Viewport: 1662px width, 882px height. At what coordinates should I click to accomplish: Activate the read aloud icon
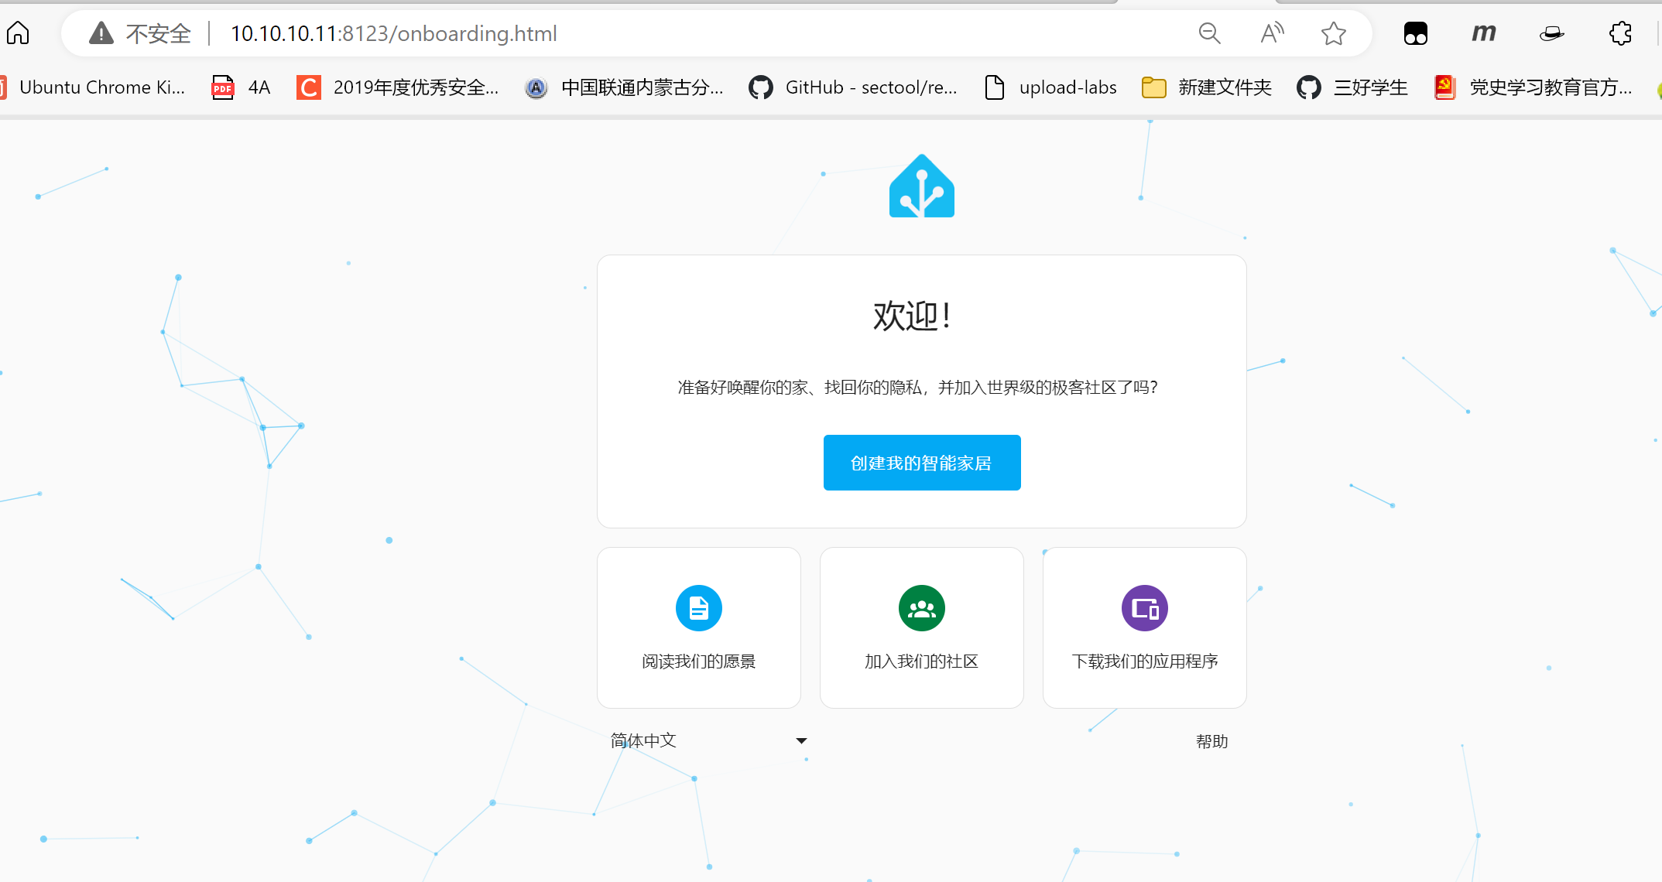[1271, 33]
